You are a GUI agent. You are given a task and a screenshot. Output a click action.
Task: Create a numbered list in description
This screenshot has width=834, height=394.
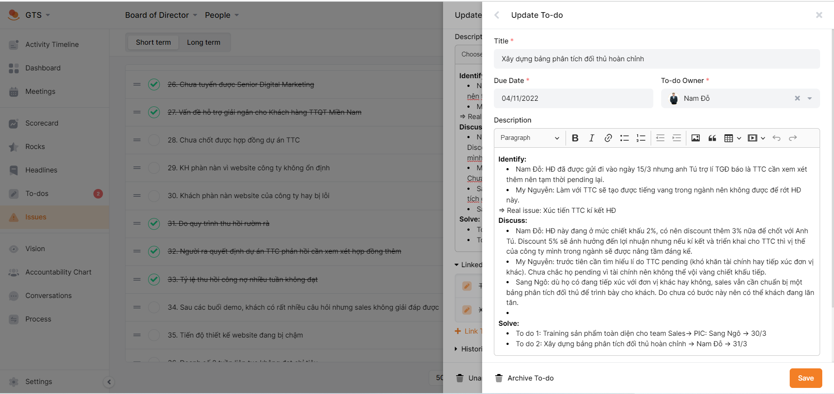tap(641, 138)
